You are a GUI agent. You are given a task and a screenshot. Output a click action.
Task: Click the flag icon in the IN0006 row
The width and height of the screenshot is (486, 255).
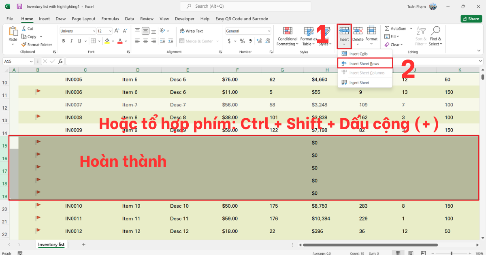pos(38,92)
